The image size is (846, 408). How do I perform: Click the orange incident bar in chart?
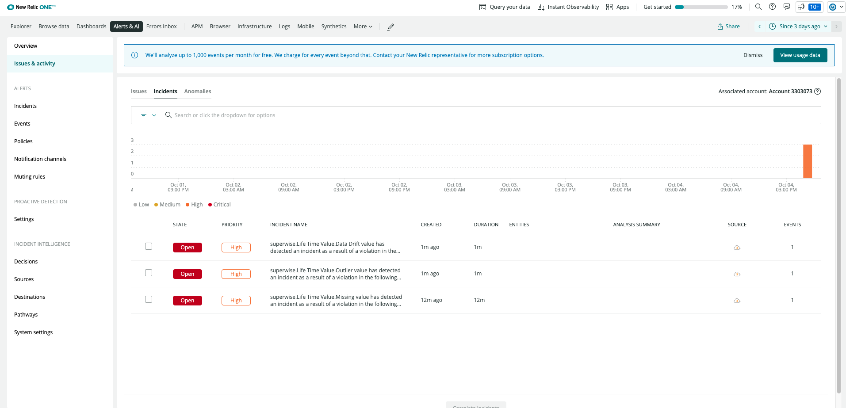click(x=808, y=161)
